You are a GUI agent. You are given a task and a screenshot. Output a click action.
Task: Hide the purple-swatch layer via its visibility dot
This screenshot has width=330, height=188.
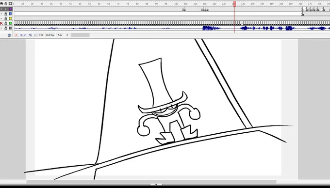tap(1, 9)
